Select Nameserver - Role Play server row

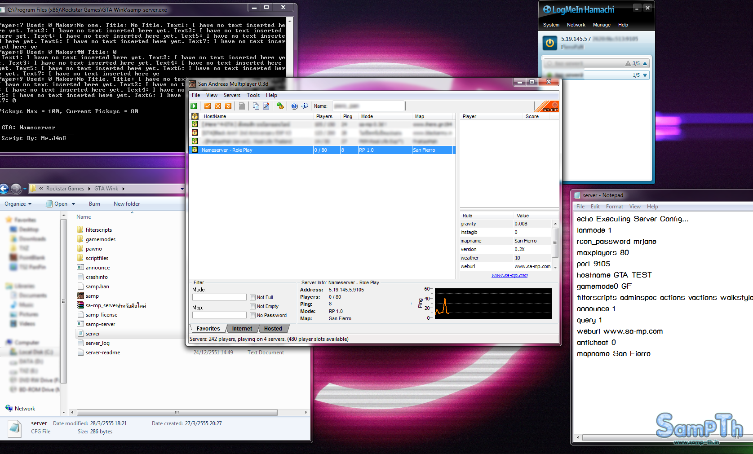point(323,150)
